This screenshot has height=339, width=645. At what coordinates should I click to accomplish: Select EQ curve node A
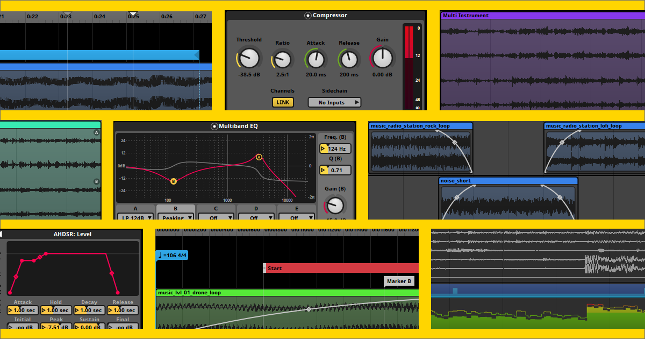pyautogui.click(x=259, y=157)
